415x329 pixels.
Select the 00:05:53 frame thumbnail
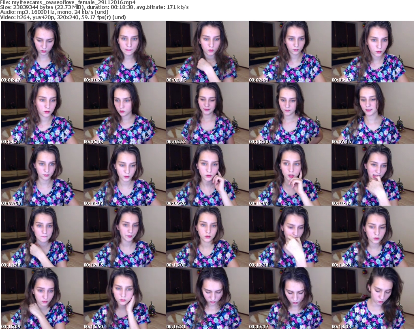[207, 113]
